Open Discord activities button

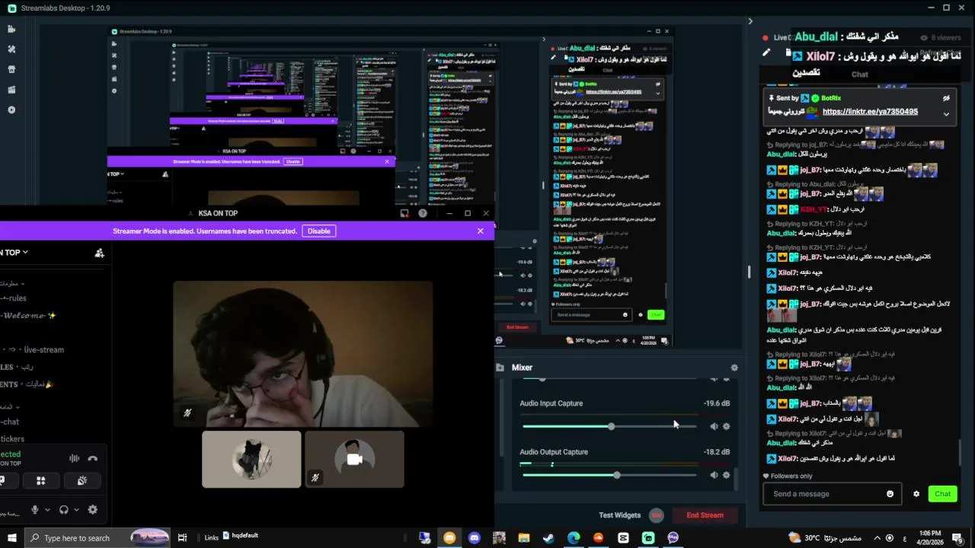click(x=40, y=480)
